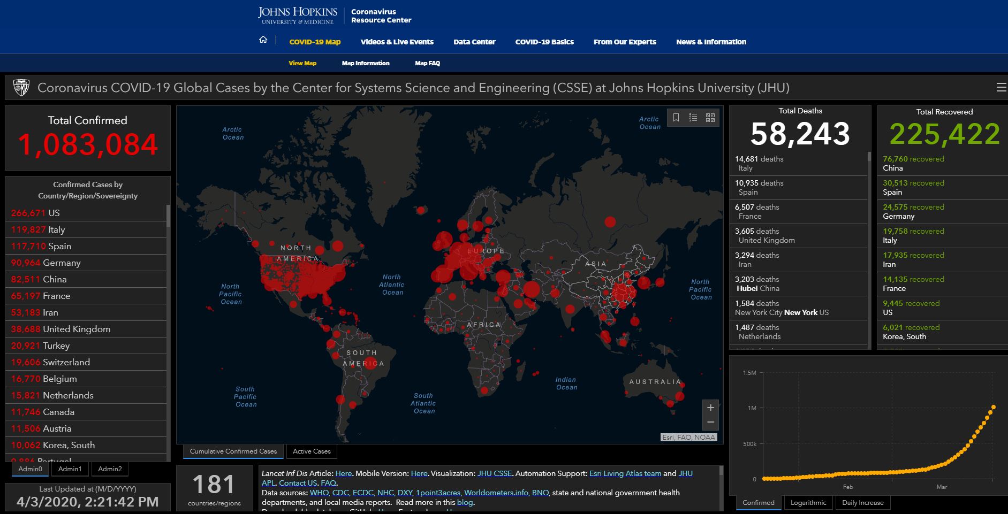1008x514 pixels.
Task: Open the JHU CSSE visualization link
Action: click(x=494, y=473)
